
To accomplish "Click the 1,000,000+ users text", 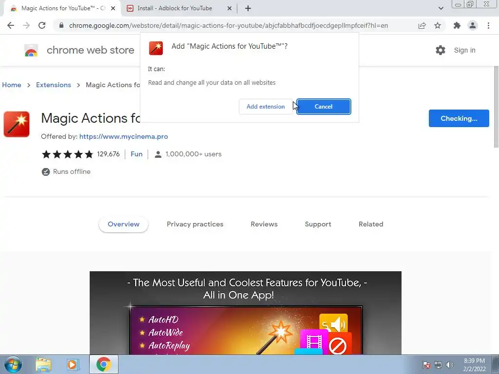I will (x=193, y=154).
